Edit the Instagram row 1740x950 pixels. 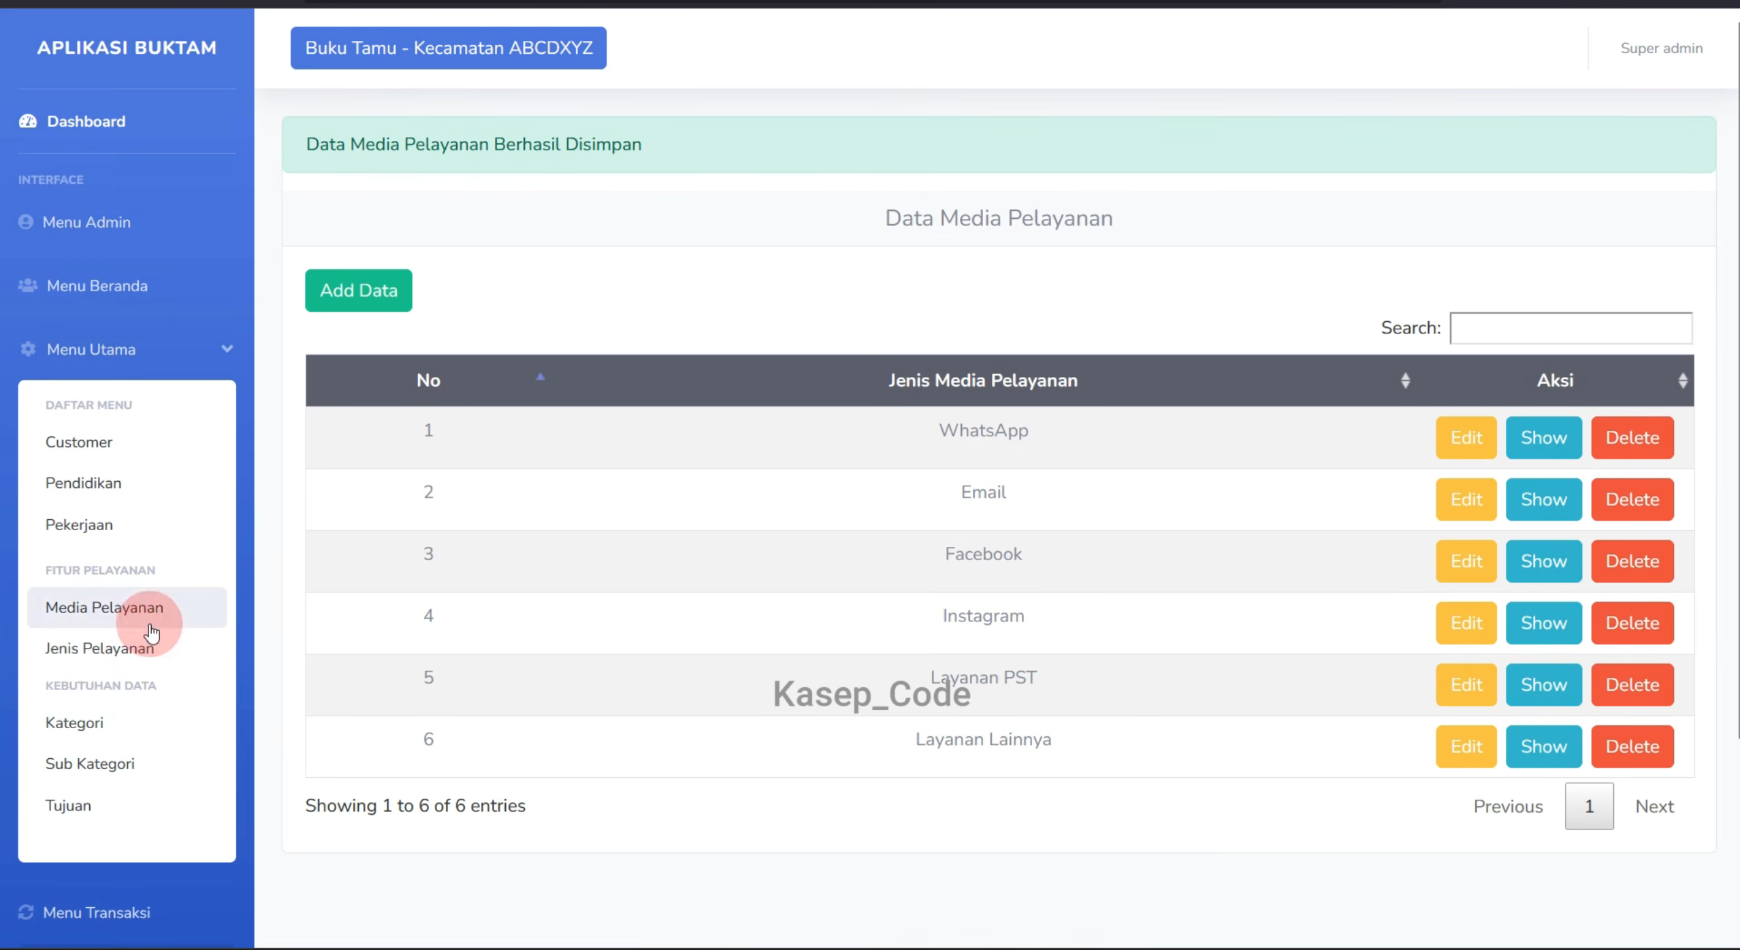click(1466, 623)
